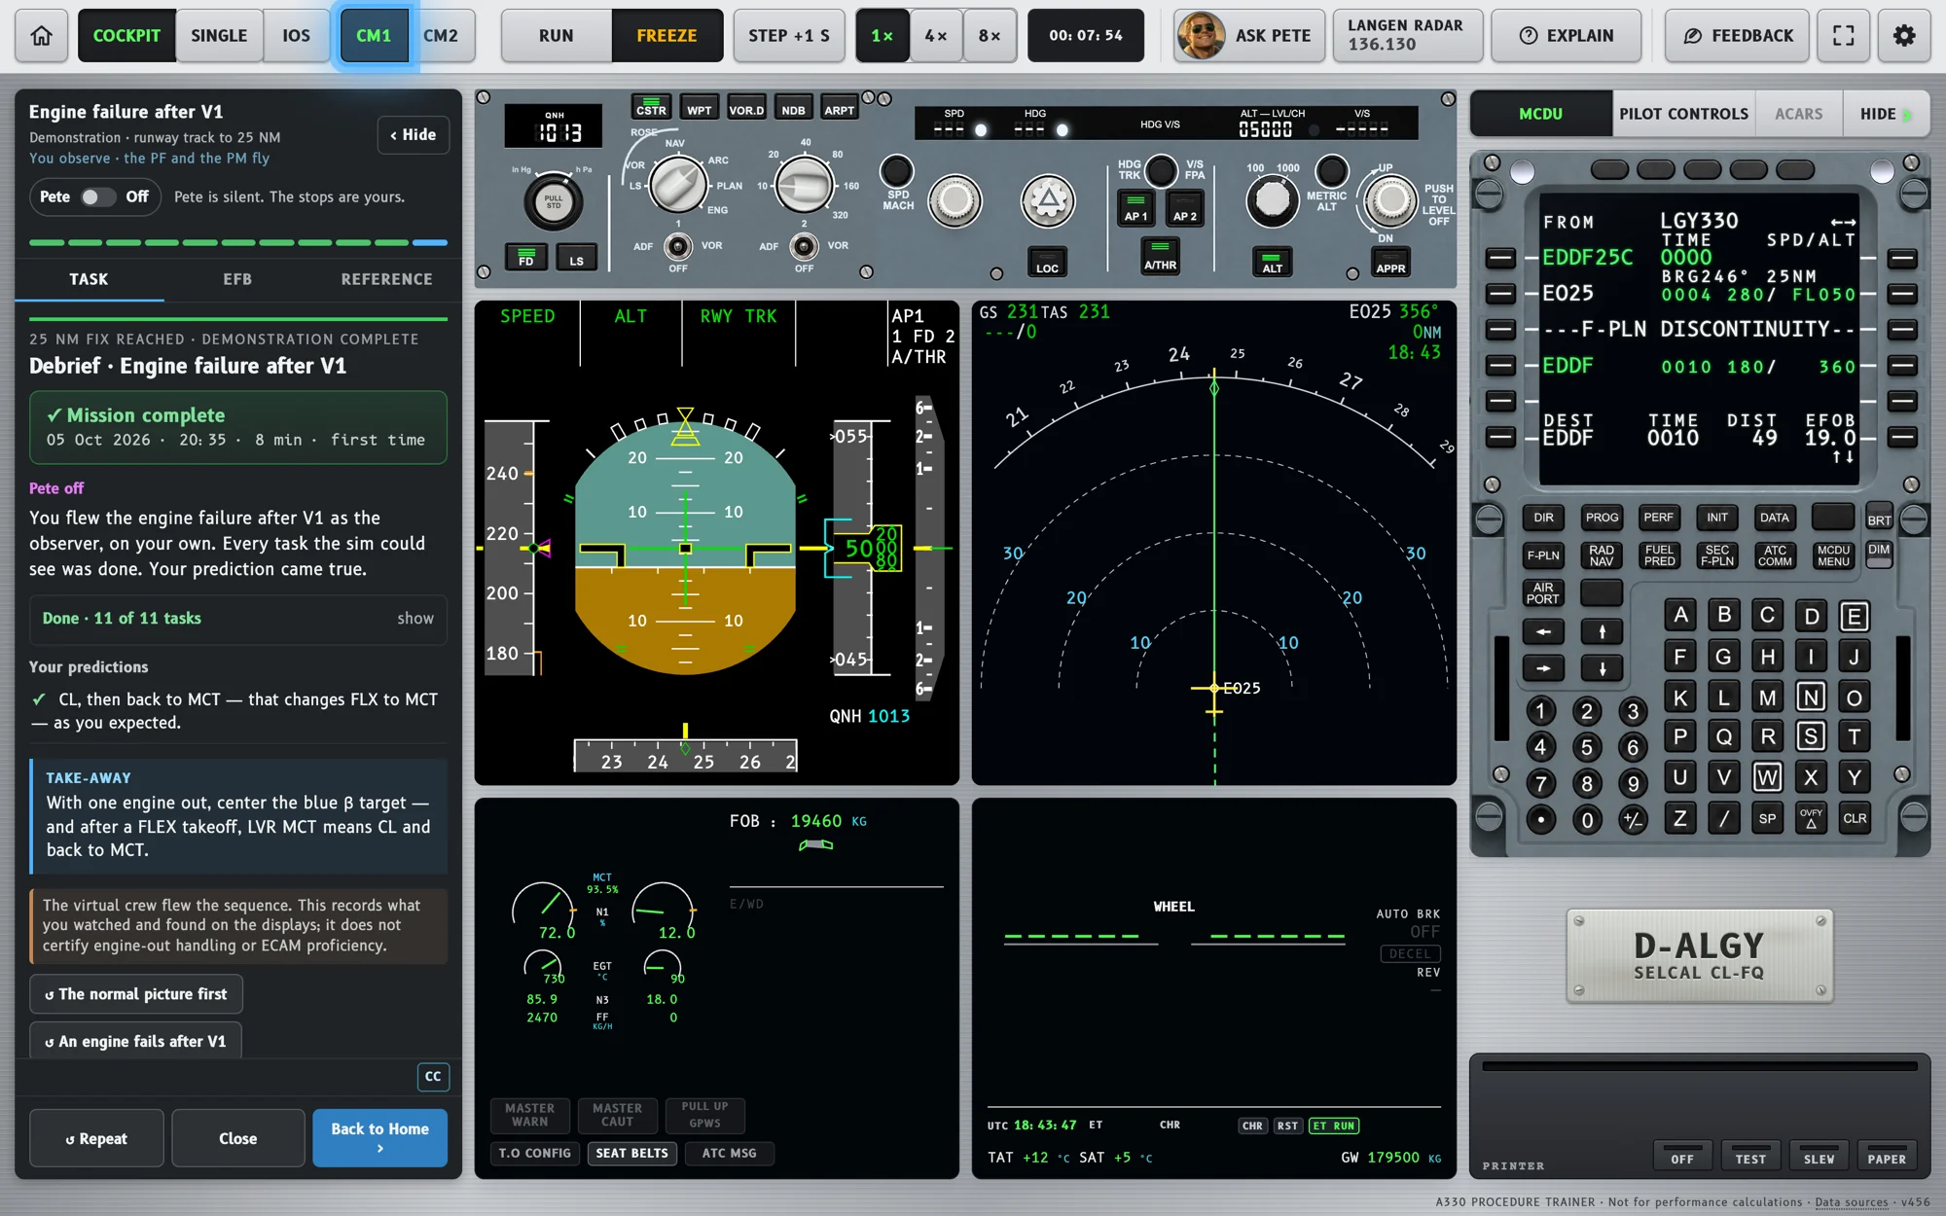Collapse the task panel with Hide
Image resolution: width=1946 pixels, height=1216 pixels.
(414, 135)
